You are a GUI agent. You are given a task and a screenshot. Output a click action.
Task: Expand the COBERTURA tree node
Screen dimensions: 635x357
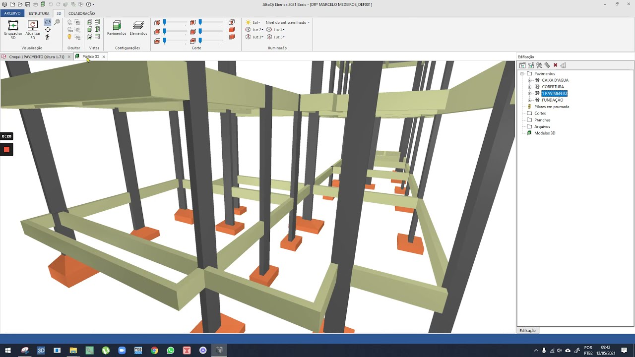(x=529, y=87)
